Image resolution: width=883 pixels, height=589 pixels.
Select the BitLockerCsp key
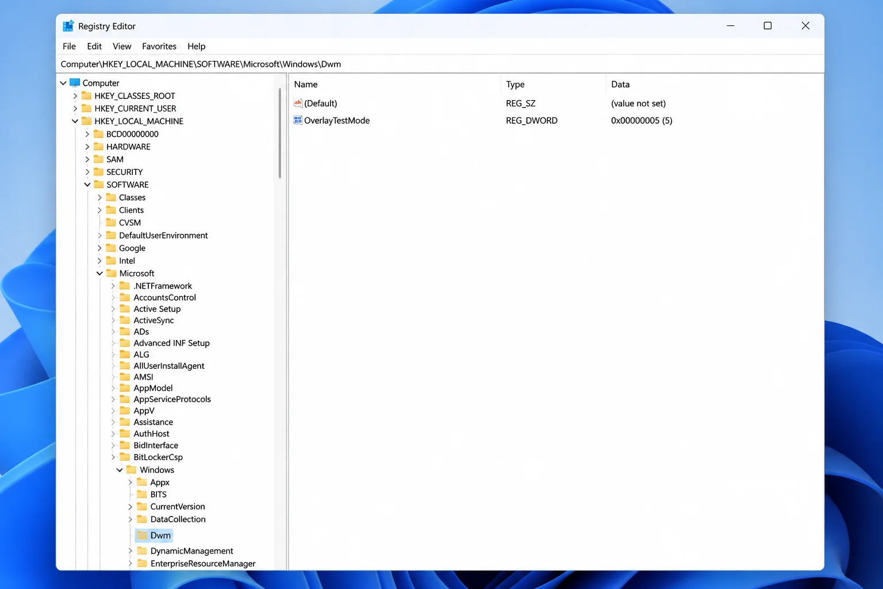click(158, 457)
